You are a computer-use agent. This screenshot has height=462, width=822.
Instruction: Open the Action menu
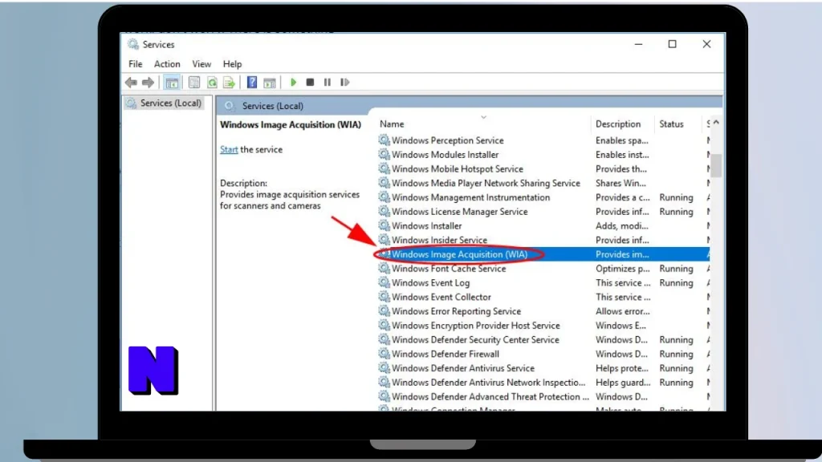(x=167, y=64)
